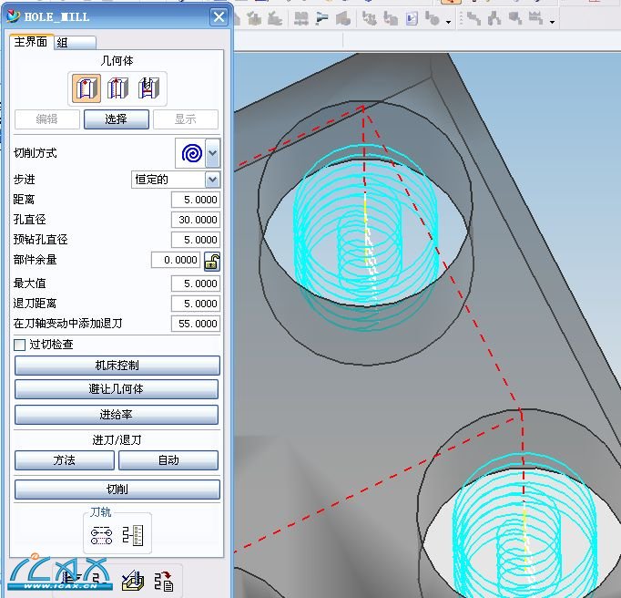Toggle the padlock icon beside 部件余量
This screenshot has height=598, width=621.
pyautogui.click(x=212, y=262)
